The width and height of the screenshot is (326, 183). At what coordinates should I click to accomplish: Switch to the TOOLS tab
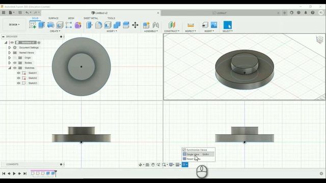click(111, 18)
